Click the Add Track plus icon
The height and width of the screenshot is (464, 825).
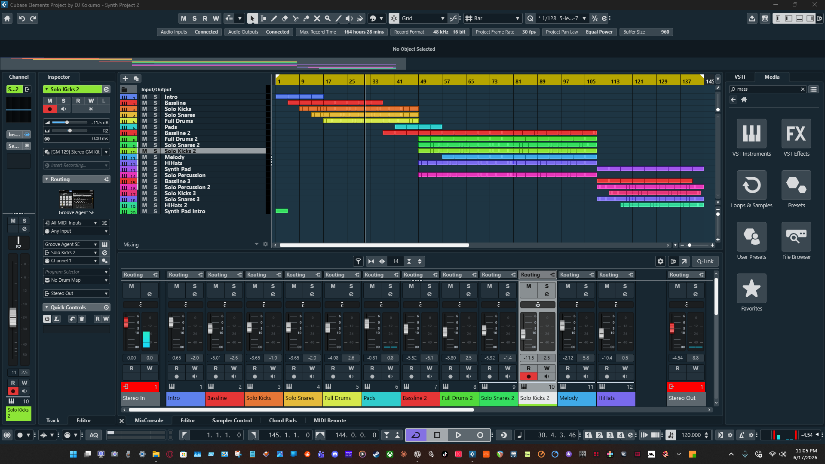coord(125,78)
